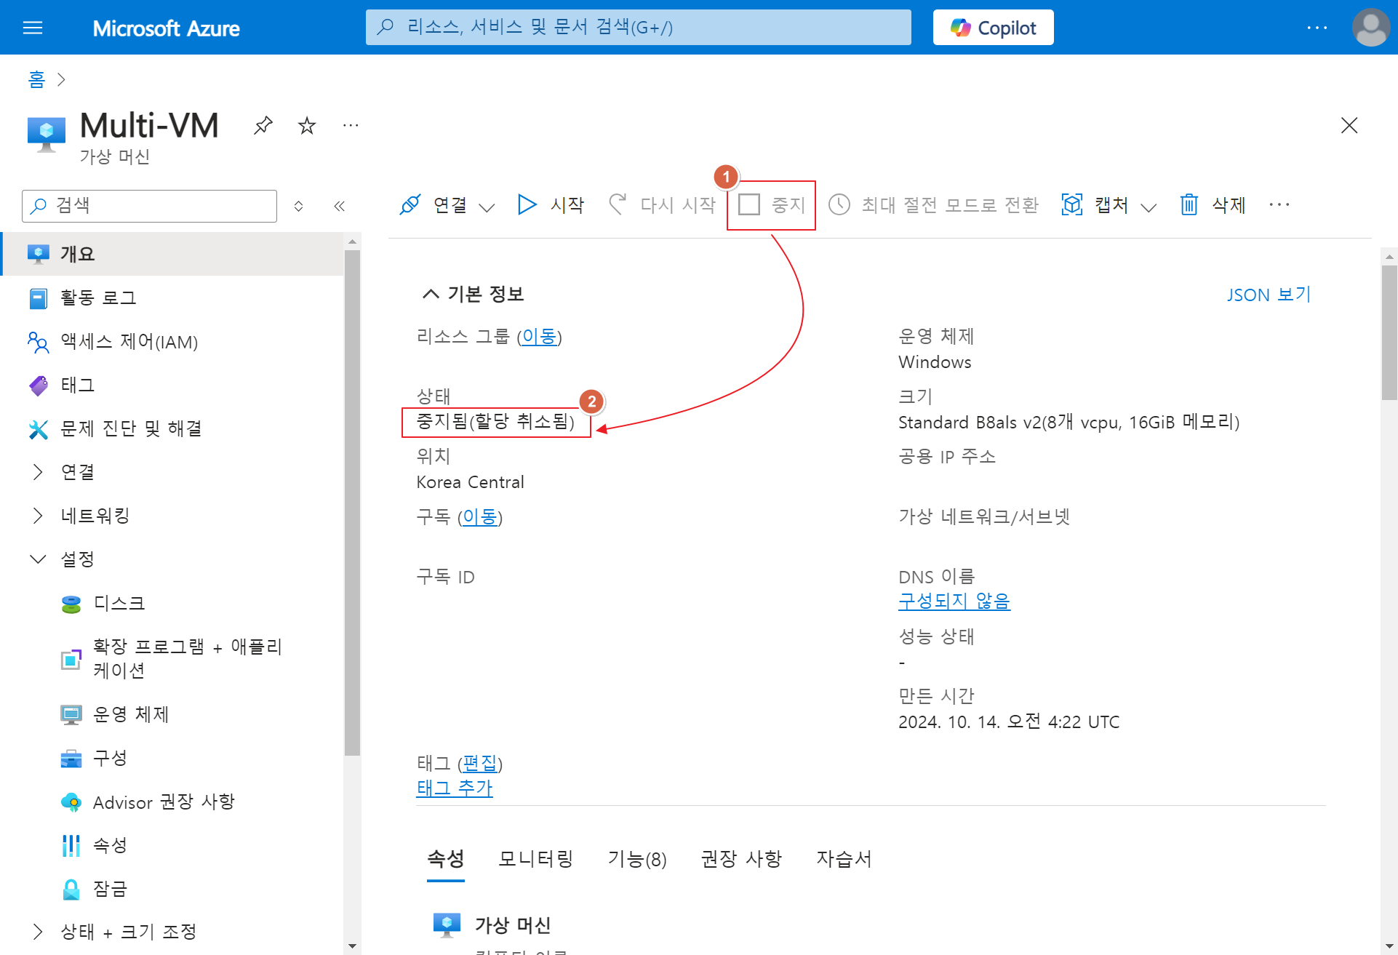Open the user account avatar

tap(1370, 28)
